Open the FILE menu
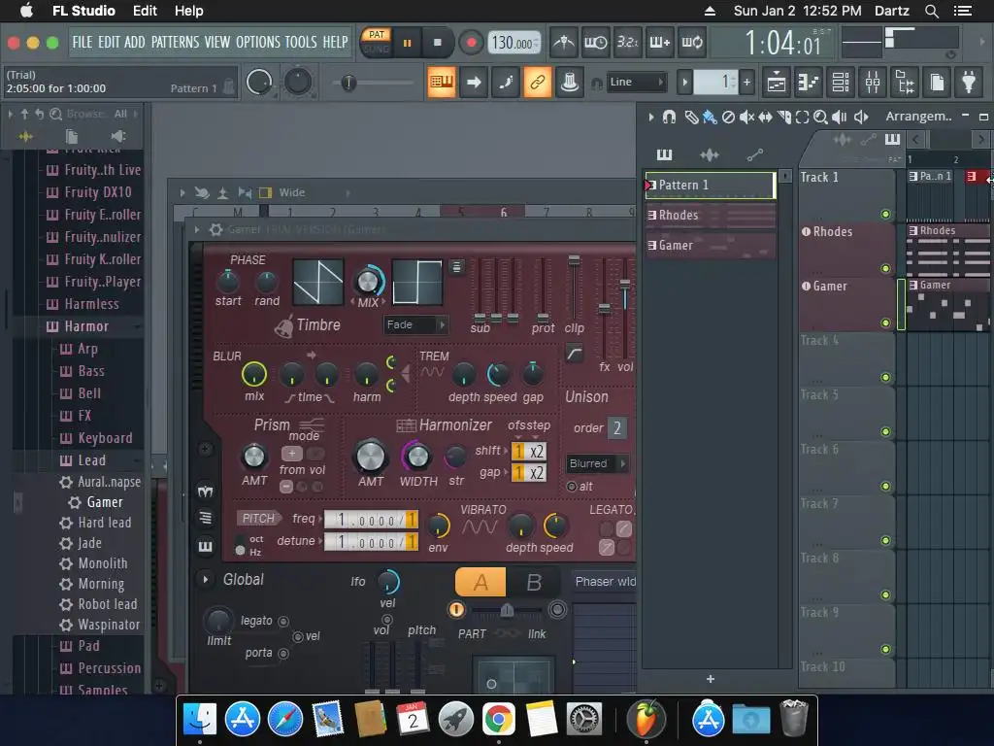 pyautogui.click(x=83, y=42)
